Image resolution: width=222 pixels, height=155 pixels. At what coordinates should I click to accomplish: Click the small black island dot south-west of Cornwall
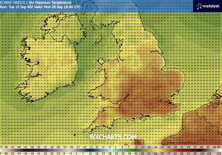75,135
